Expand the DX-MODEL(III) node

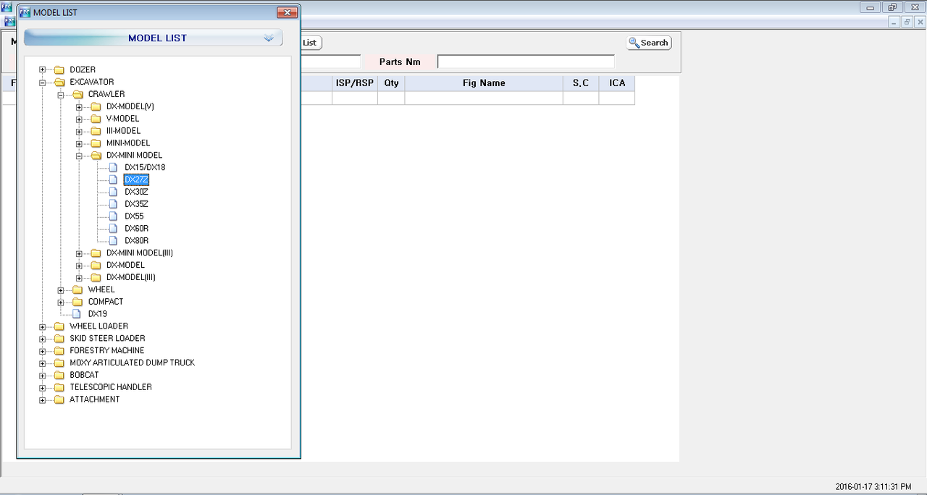coord(79,278)
